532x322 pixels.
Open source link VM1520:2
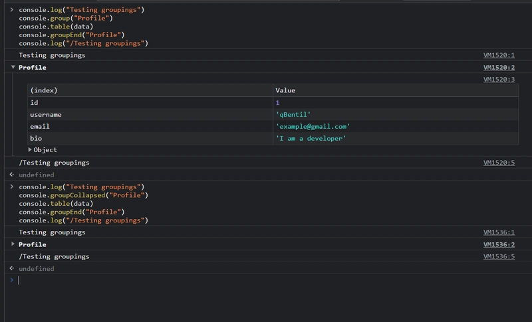click(x=499, y=67)
